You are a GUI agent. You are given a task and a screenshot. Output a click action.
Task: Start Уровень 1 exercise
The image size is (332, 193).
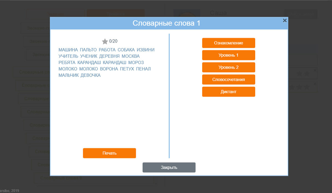click(229, 55)
